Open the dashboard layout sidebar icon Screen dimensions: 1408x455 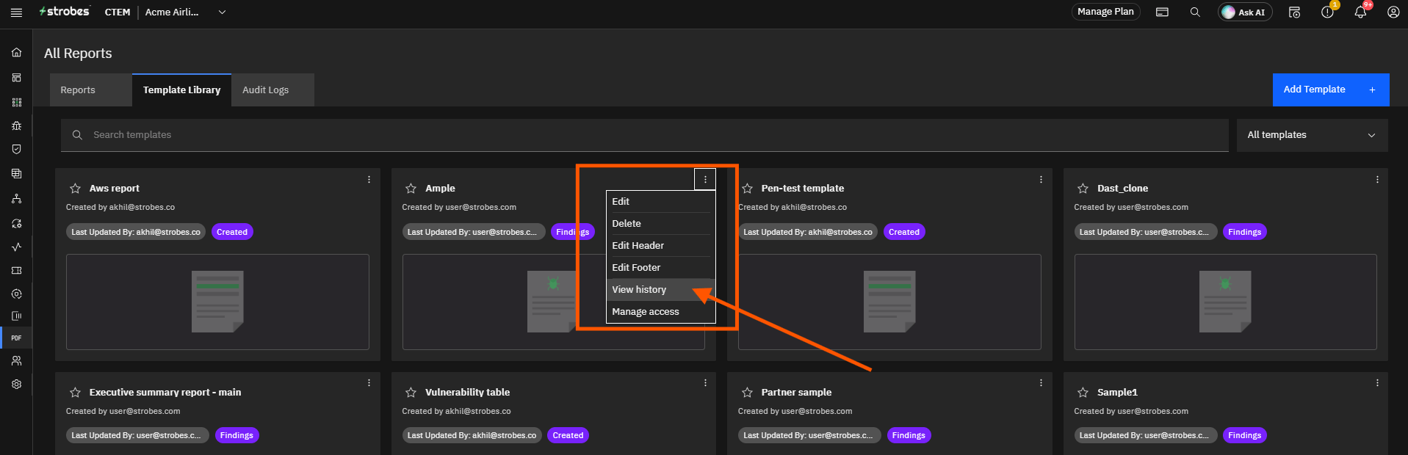[x=16, y=78]
